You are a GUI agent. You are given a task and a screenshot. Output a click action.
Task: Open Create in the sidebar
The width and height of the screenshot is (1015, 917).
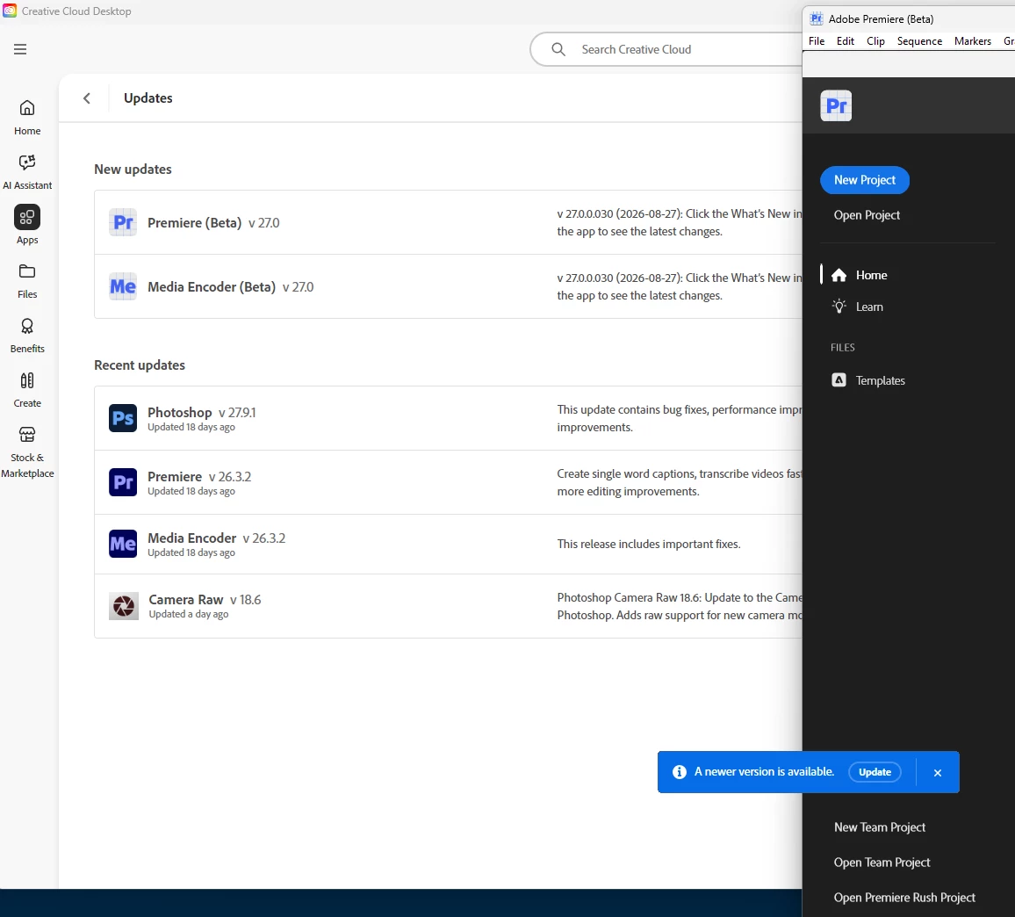[27, 389]
